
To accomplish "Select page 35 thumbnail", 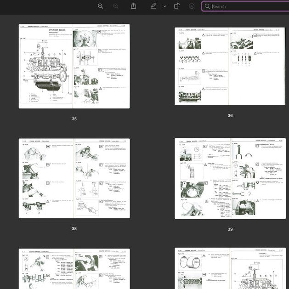I will [74, 66].
